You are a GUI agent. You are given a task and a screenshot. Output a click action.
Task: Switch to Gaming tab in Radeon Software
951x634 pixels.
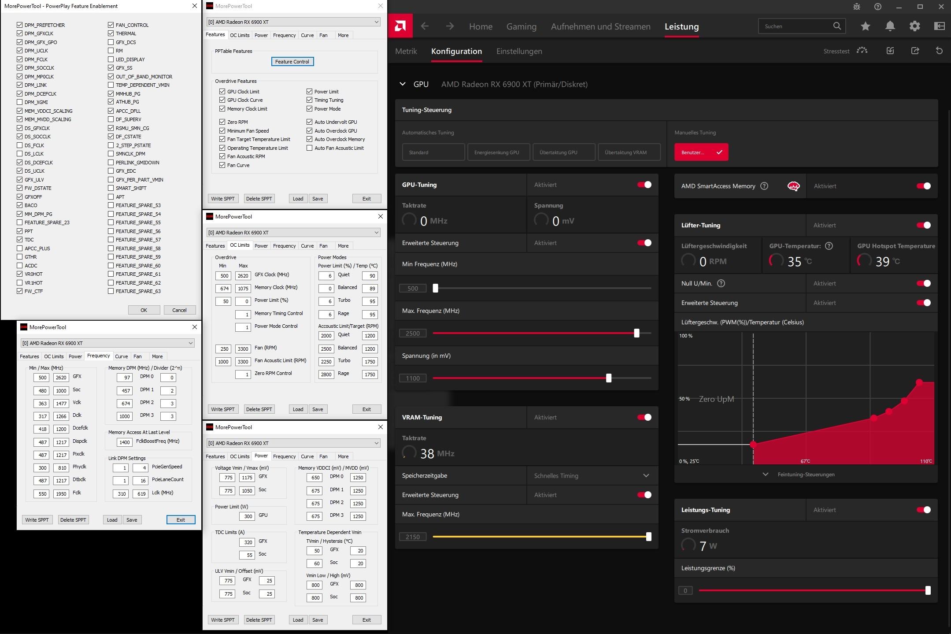[x=521, y=26]
